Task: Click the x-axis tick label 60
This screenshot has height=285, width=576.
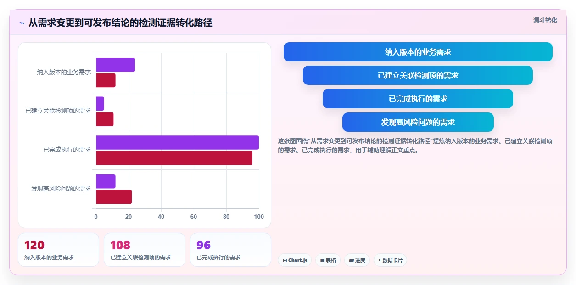Action: (x=194, y=217)
